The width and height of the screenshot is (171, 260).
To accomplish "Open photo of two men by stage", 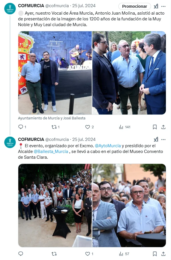I will pos(55,73).
